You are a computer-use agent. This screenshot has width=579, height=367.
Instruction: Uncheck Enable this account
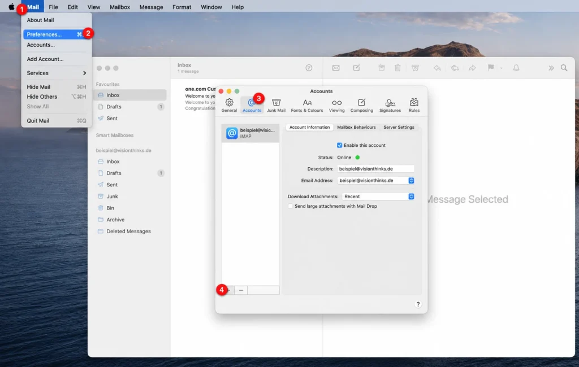[x=339, y=145]
